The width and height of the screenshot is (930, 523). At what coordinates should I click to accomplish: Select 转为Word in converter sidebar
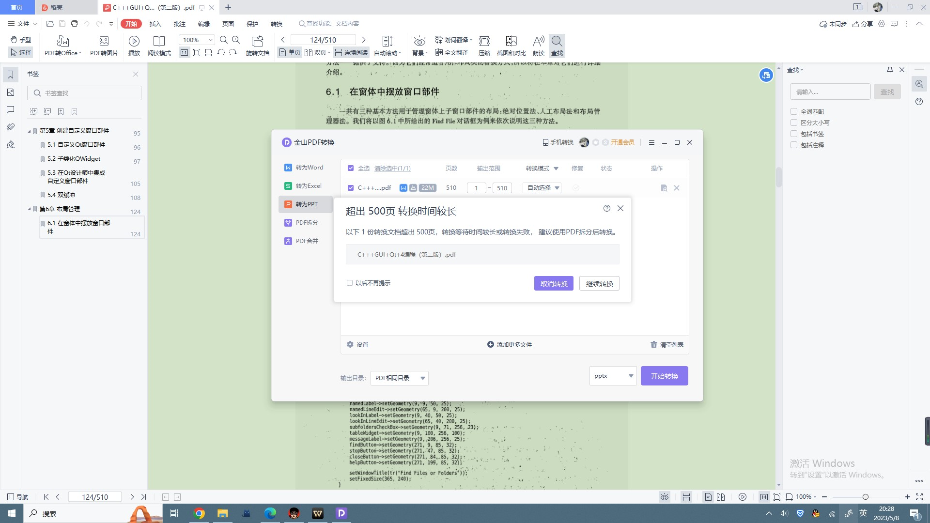tap(305, 168)
